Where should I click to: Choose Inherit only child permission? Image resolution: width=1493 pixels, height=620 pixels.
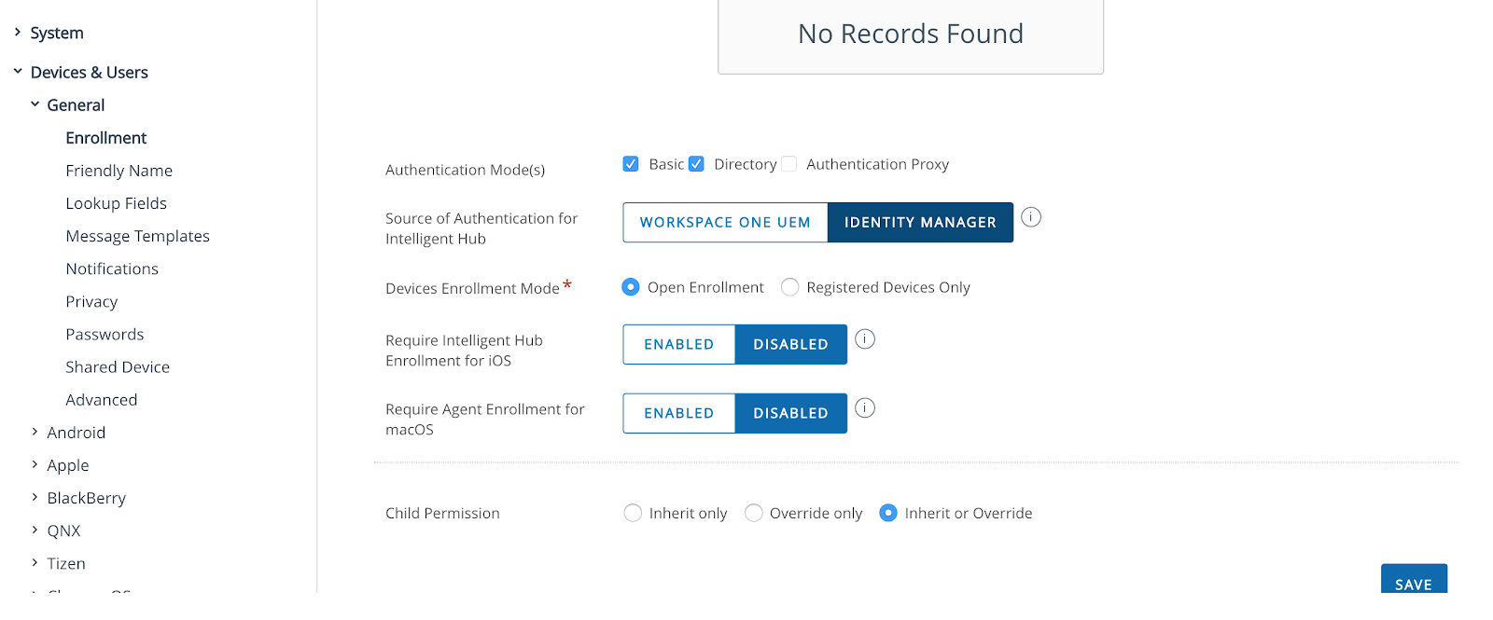[633, 513]
